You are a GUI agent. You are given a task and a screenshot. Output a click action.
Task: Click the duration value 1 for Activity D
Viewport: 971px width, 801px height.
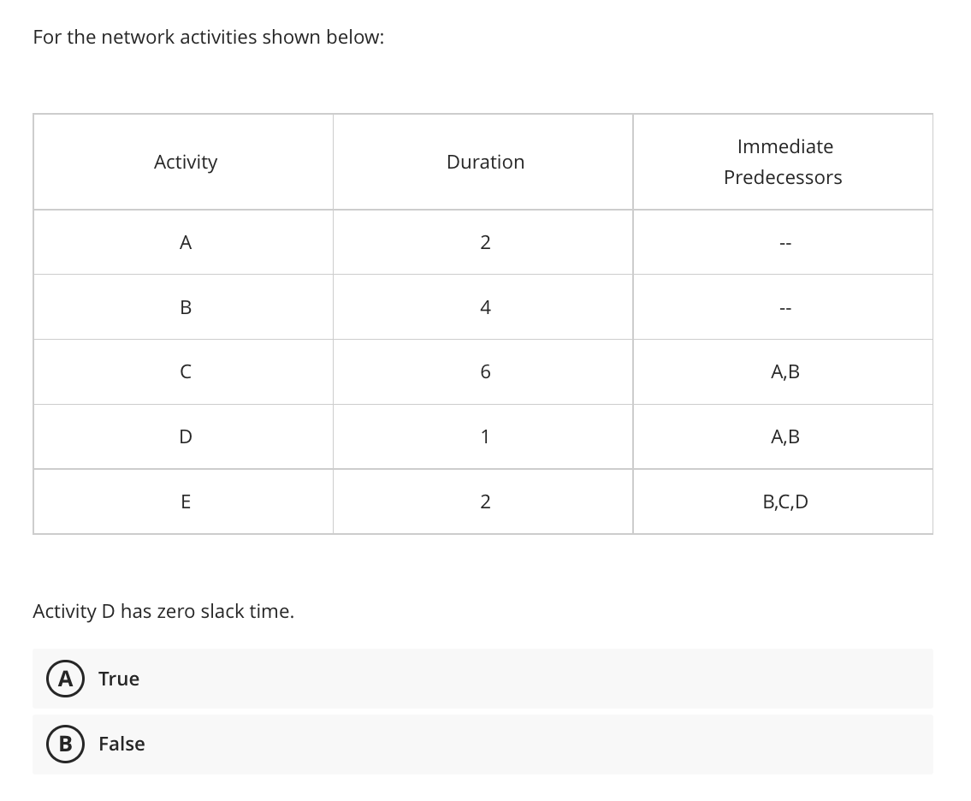click(485, 436)
